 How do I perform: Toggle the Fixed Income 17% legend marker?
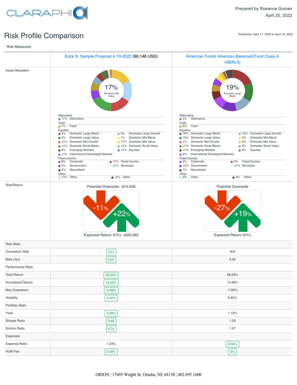(111, 161)
